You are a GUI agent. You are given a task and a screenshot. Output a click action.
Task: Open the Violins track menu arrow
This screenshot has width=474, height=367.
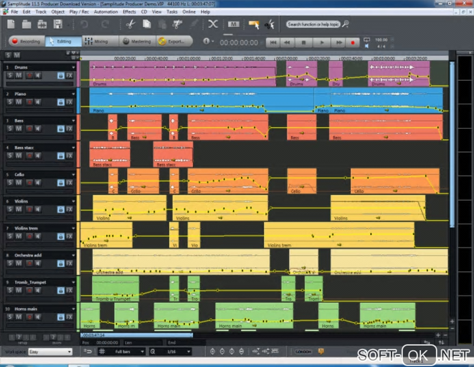coord(73,201)
